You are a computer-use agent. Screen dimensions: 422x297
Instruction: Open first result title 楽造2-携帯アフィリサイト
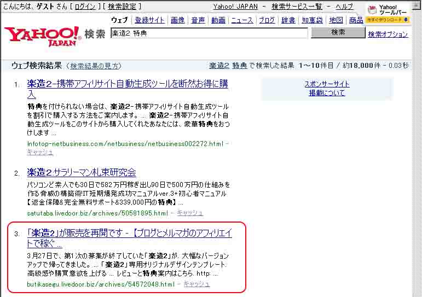click(128, 89)
